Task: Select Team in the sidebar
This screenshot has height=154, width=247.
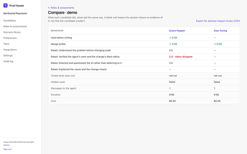Action: pos(6,44)
